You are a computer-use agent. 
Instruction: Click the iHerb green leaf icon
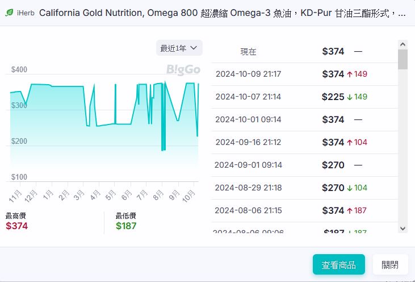(x=9, y=13)
